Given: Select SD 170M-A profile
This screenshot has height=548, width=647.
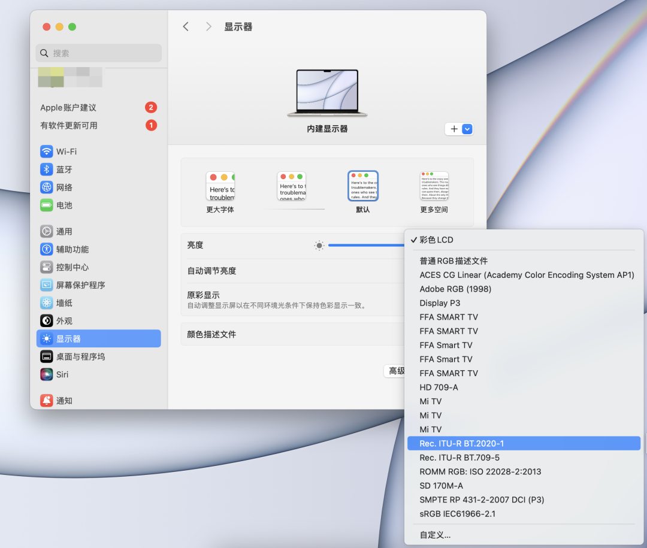Looking at the screenshot, I should 524,485.
